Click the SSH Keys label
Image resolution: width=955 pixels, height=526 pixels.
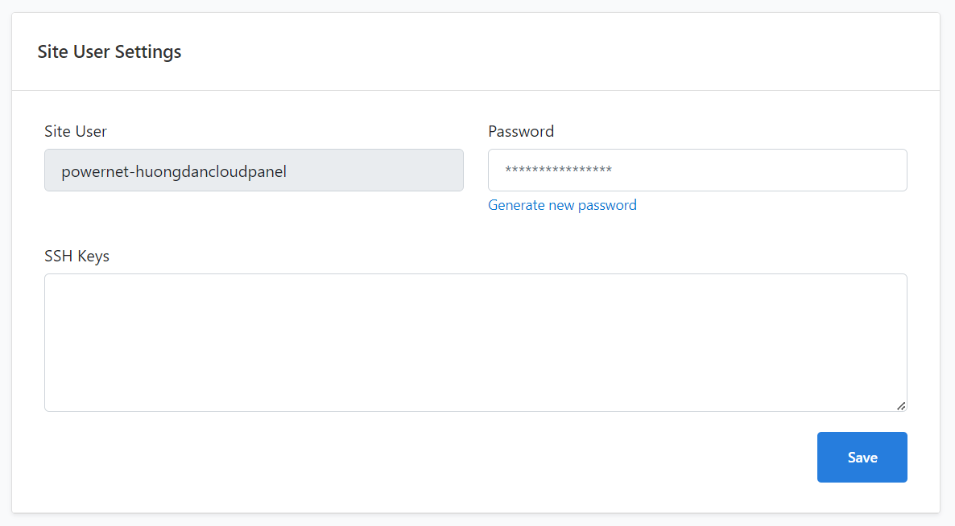click(x=76, y=256)
